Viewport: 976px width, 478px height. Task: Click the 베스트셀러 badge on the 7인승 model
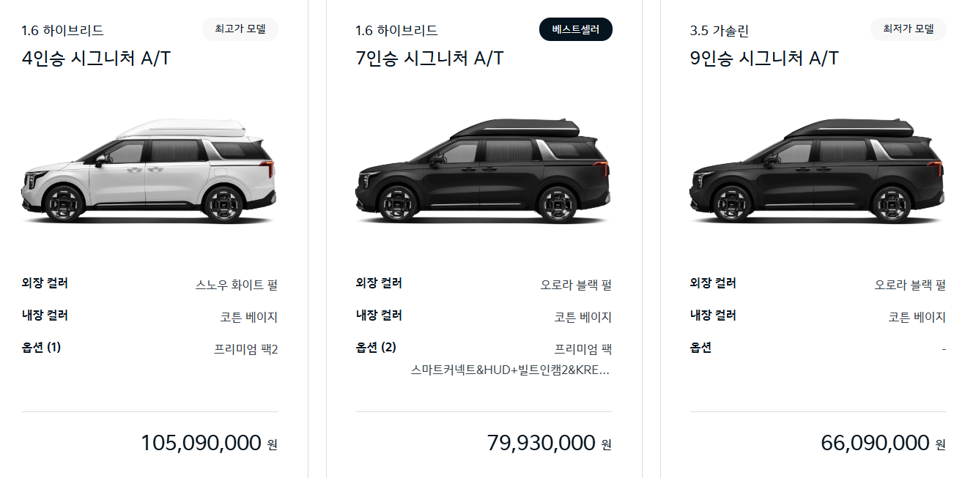pyautogui.click(x=576, y=29)
